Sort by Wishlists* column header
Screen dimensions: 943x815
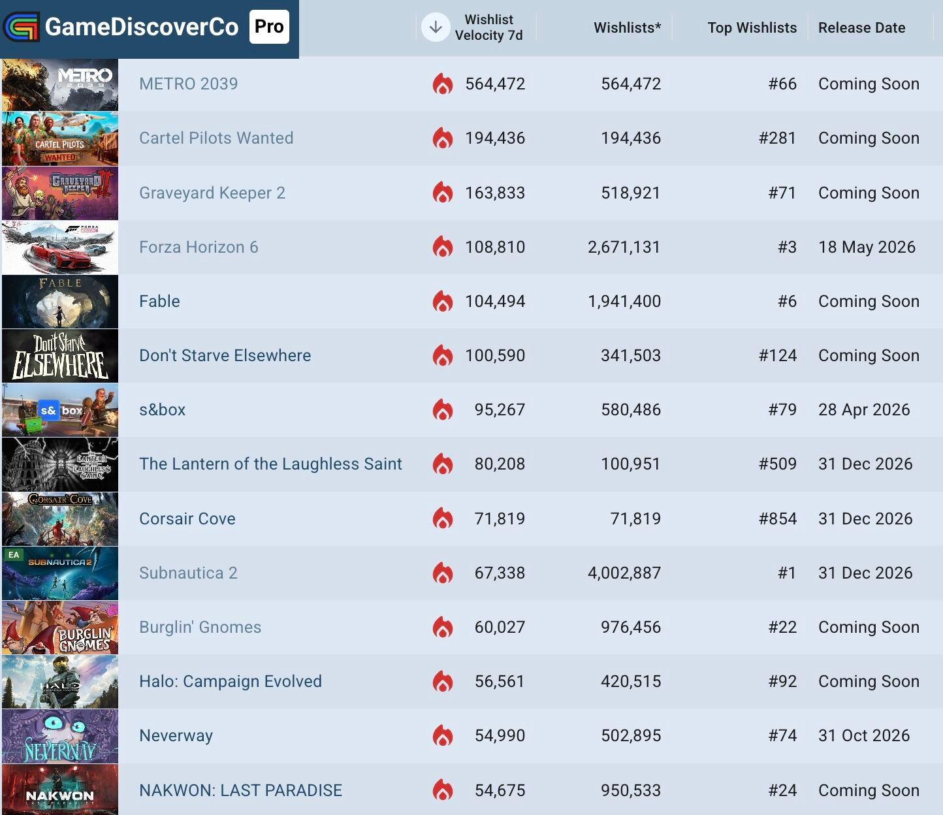point(627,27)
